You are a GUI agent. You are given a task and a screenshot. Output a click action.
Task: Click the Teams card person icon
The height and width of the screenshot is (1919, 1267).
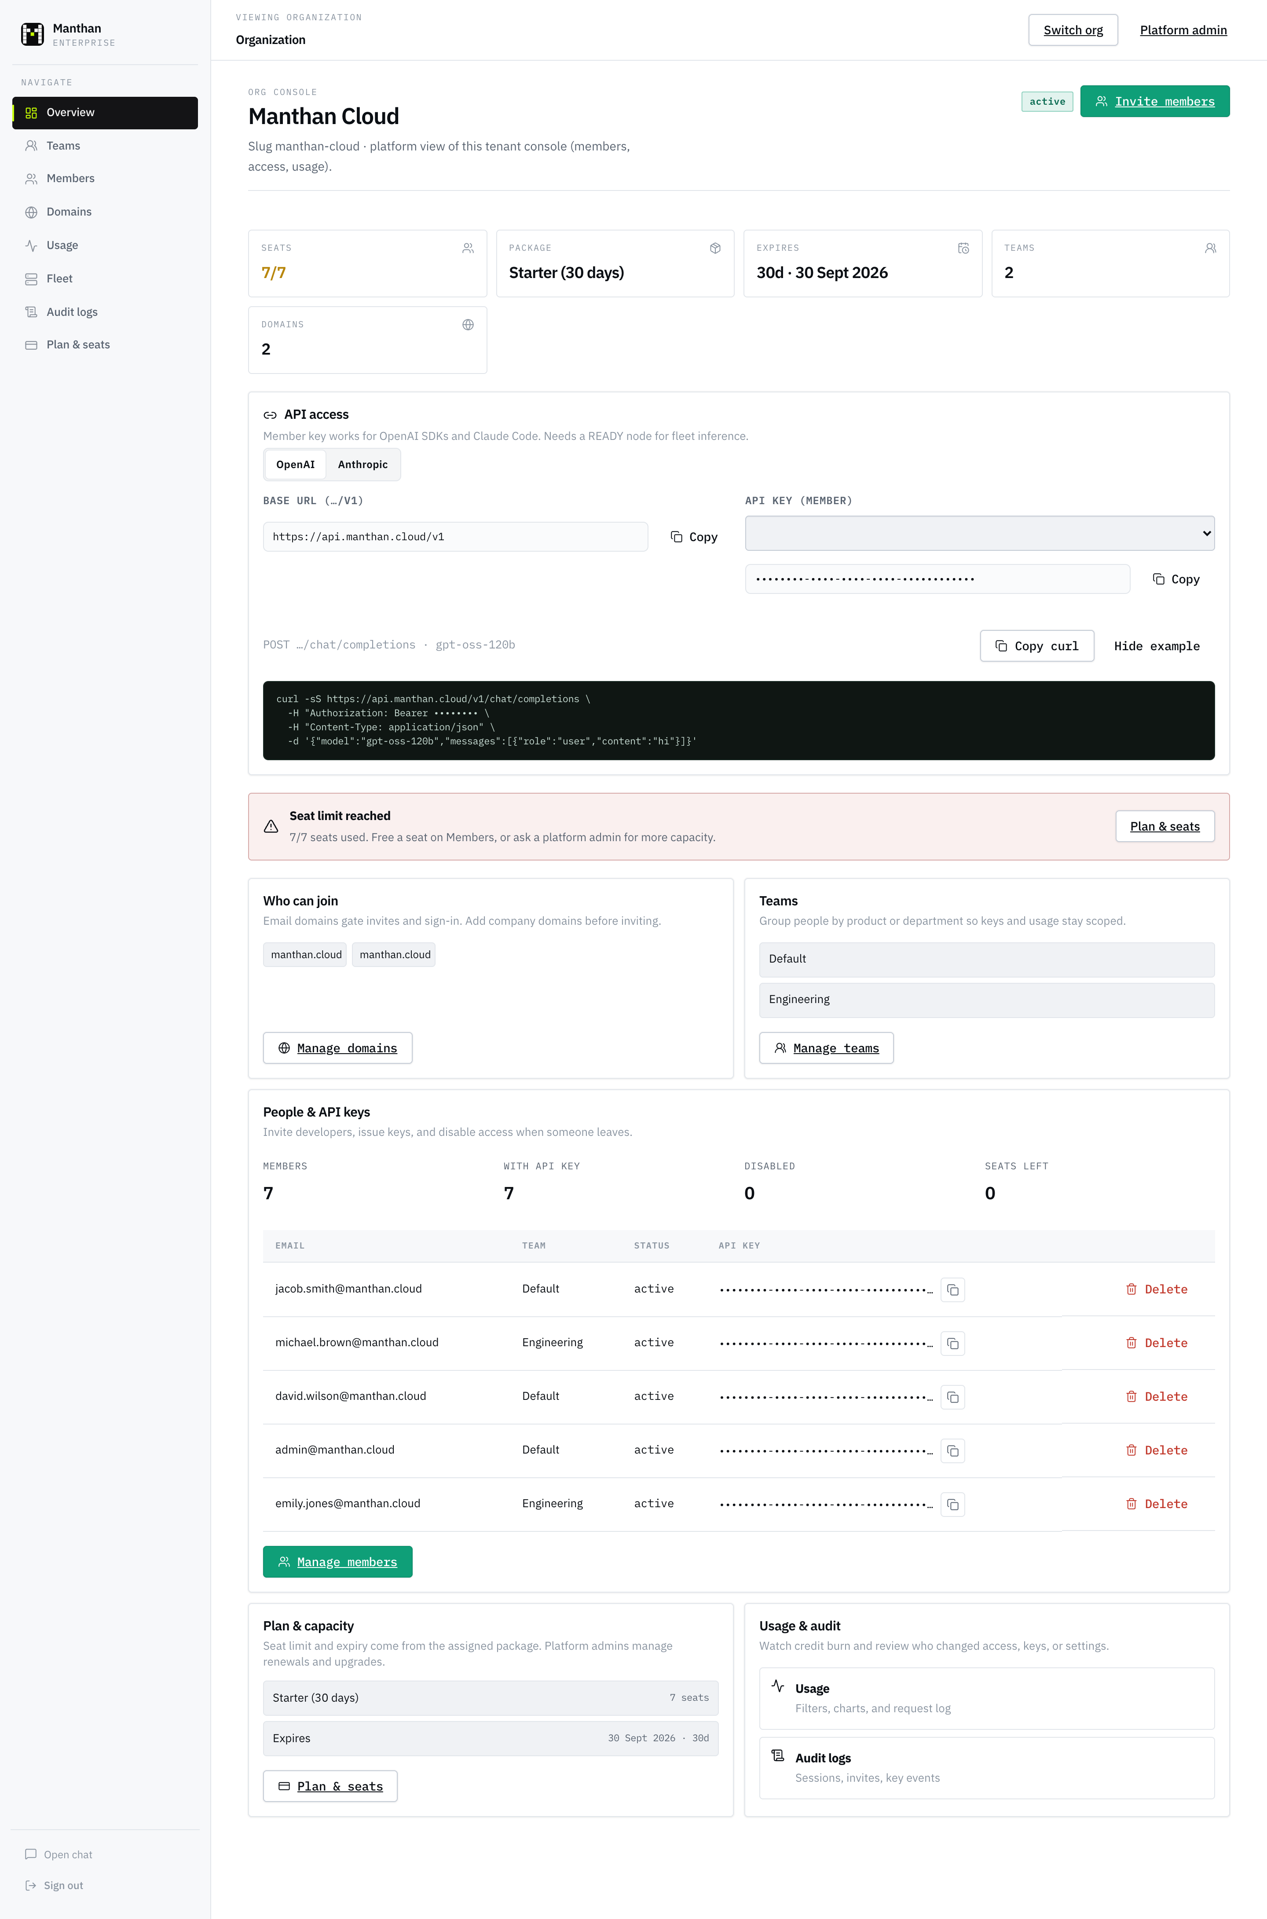tap(1210, 248)
